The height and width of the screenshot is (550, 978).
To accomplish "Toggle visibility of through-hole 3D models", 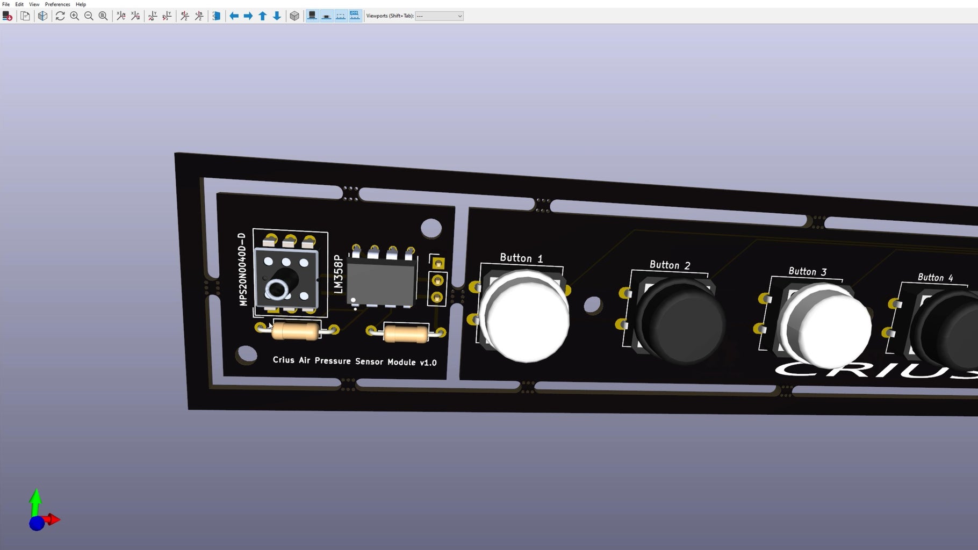I will 312,16.
